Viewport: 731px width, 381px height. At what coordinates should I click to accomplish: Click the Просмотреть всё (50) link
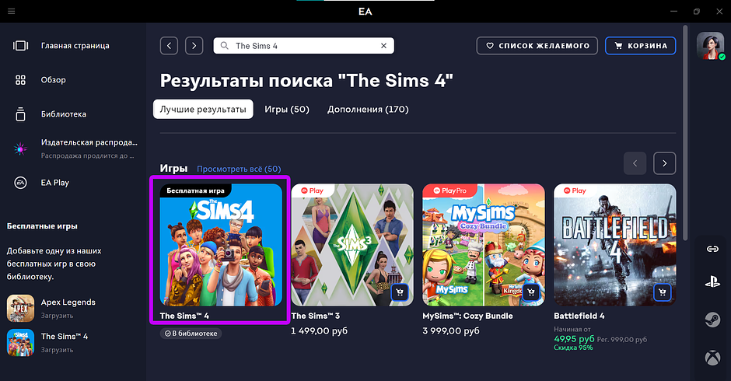click(x=239, y=169)
